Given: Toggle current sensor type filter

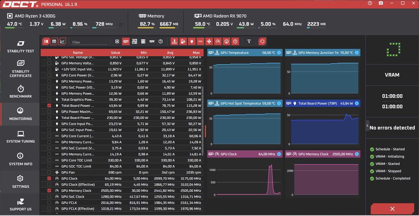Looking at the screenshot, I should coord(200,41).
